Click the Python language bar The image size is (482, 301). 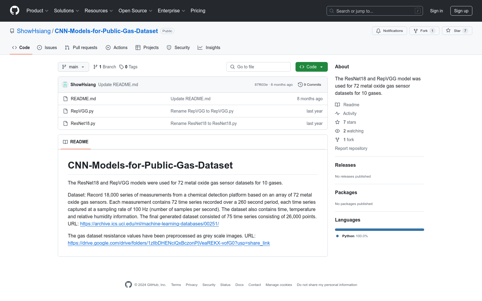point(380,230)
